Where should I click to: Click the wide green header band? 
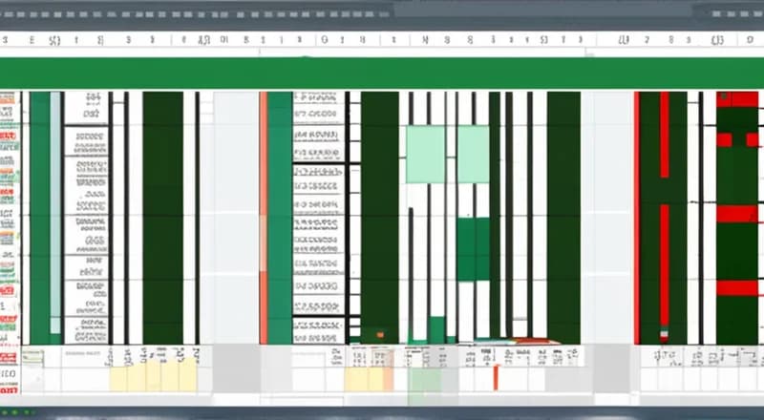382,73
